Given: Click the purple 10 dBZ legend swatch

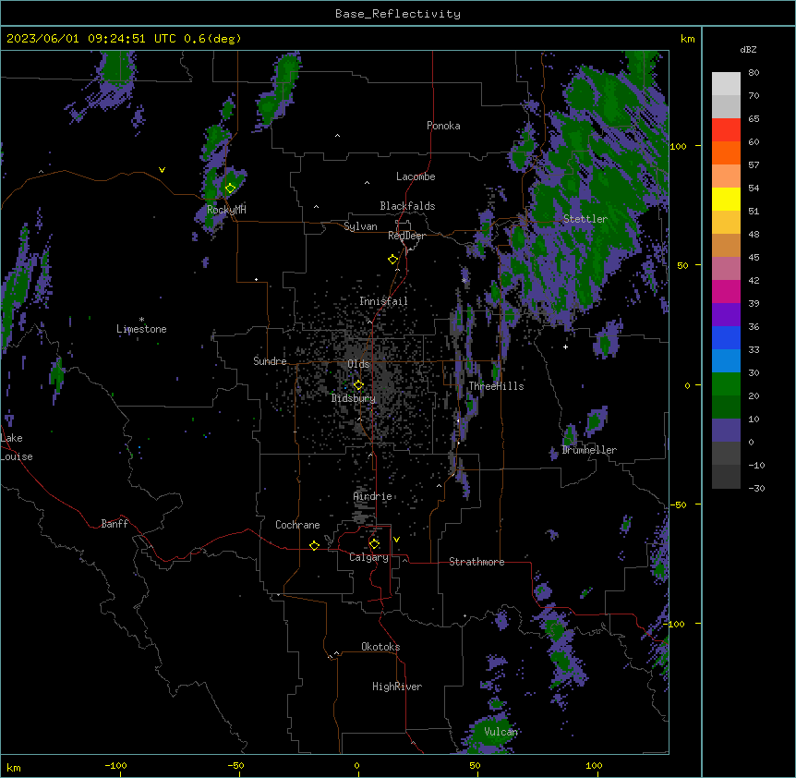Looking at the screenshot, I should click(x=726, y=431).
